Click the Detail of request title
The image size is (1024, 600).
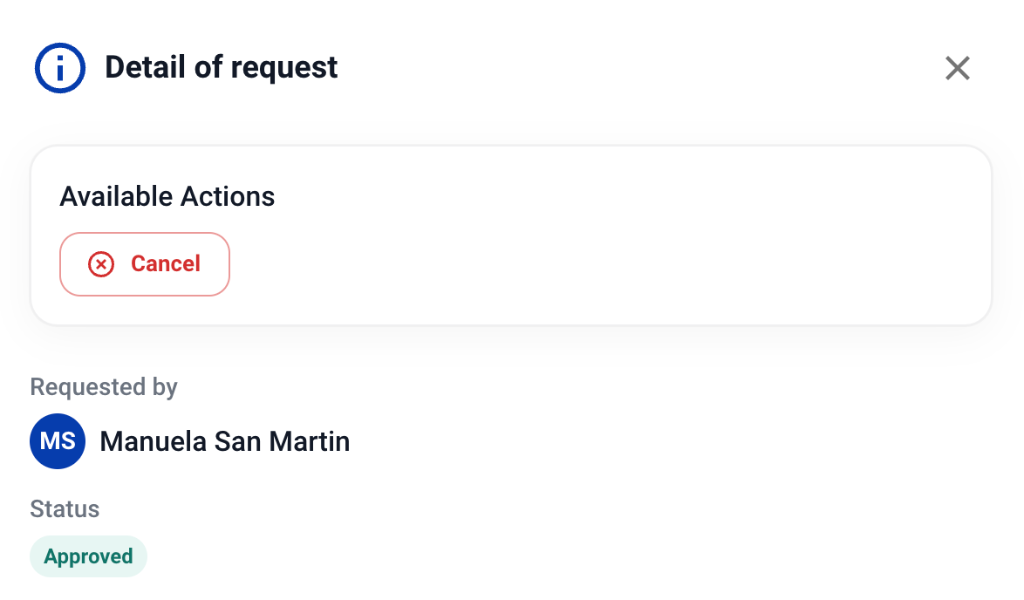click(222, 67)
